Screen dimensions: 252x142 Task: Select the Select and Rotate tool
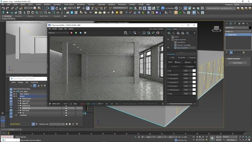point(57,8)
